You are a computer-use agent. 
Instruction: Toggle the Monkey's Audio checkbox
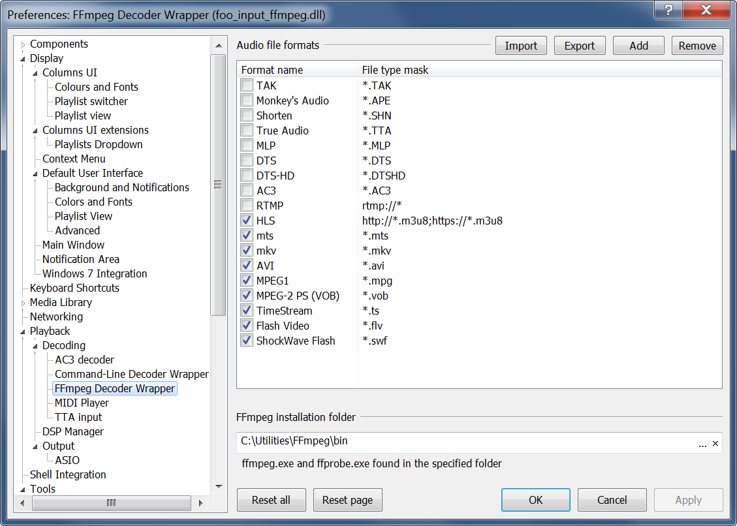coord(247,101)
